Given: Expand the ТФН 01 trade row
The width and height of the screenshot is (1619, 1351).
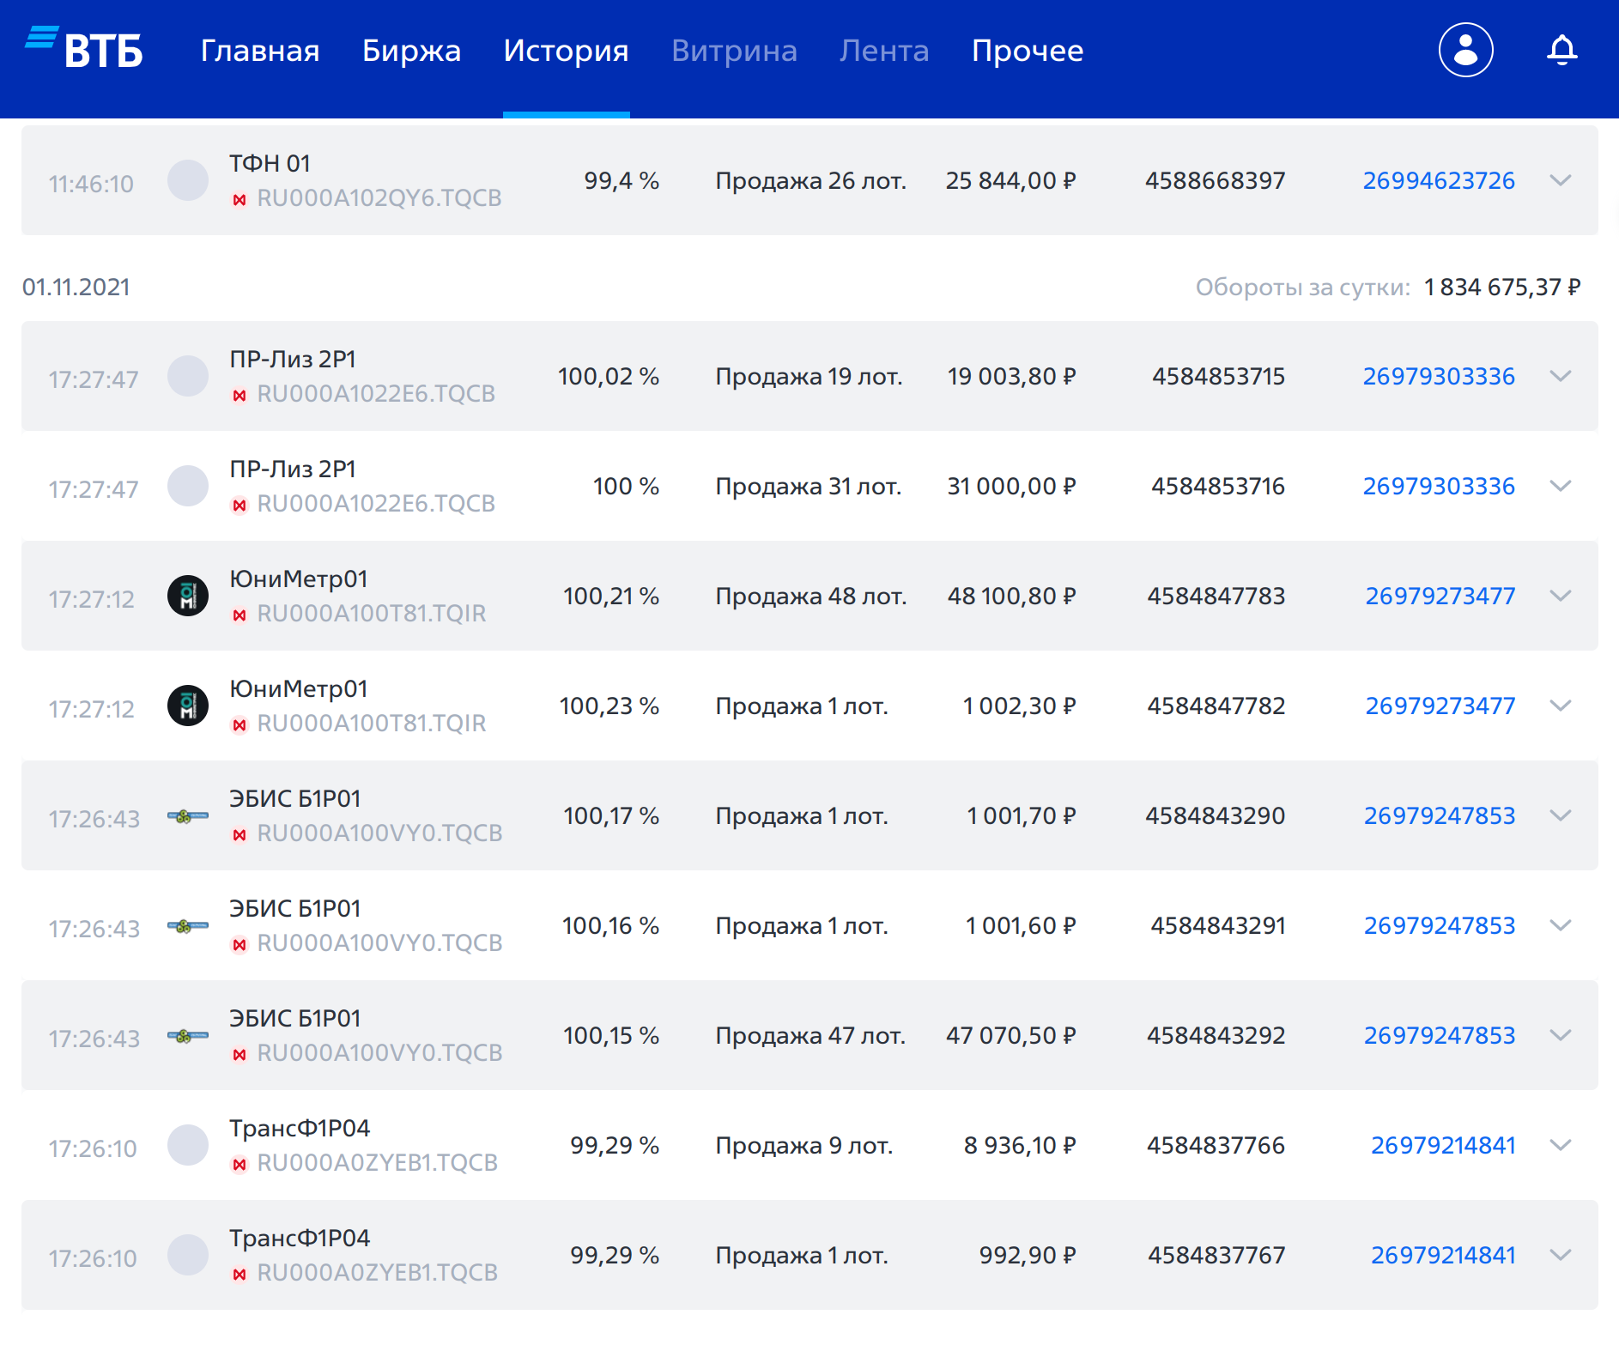Looking at the screenshot, I should coord(1561,180).
